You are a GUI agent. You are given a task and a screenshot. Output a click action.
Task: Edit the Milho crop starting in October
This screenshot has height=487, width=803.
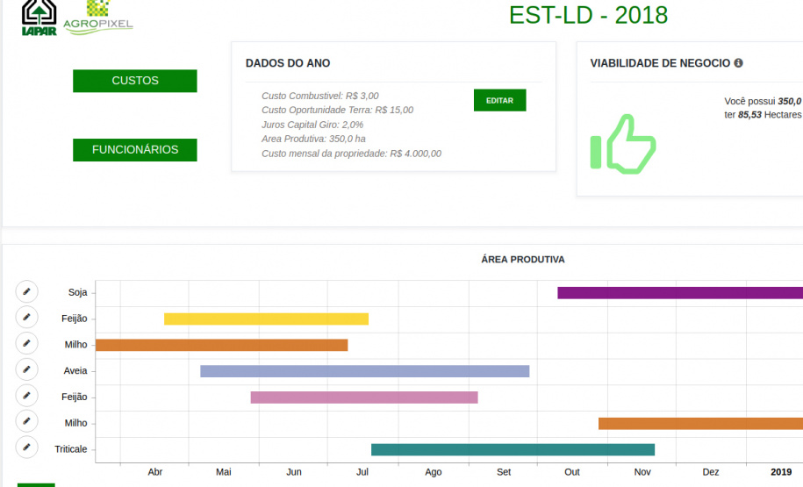click(26, 422)
